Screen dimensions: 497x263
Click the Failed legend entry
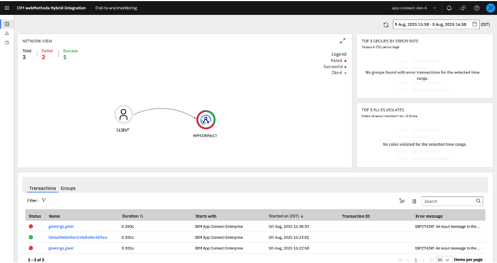coord(338,60)
